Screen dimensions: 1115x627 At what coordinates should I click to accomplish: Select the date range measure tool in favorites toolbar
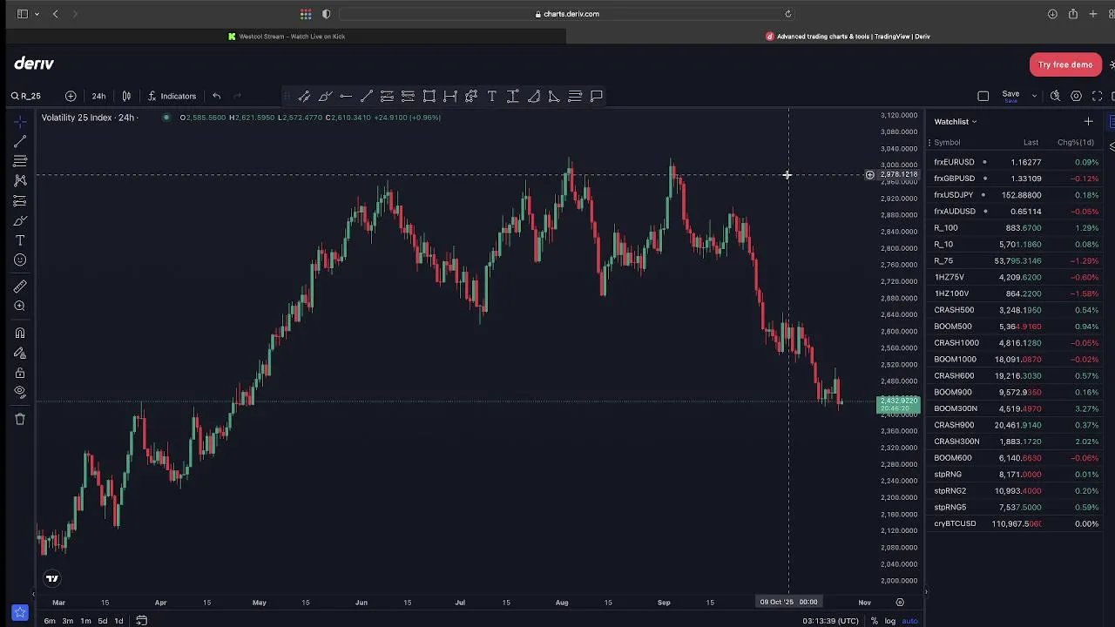click(450, 96)
